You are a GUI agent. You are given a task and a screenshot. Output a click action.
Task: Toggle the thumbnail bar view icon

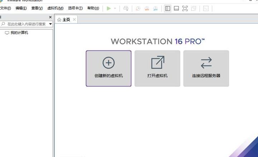(x=176, y=8)
